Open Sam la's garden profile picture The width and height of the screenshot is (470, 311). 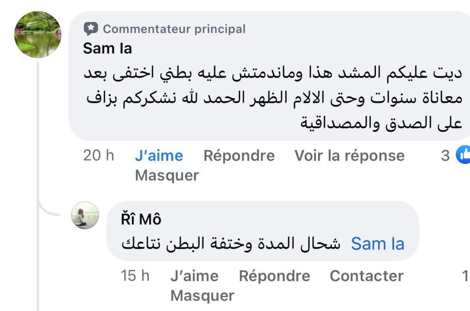(x=38, y=34)
